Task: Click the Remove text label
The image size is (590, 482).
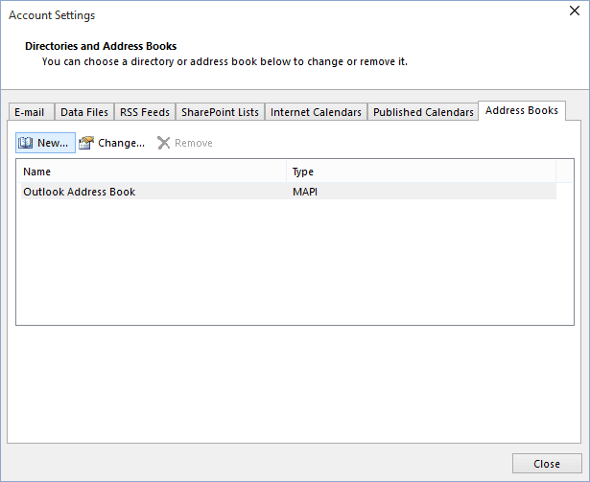Action: coord(193,143)
